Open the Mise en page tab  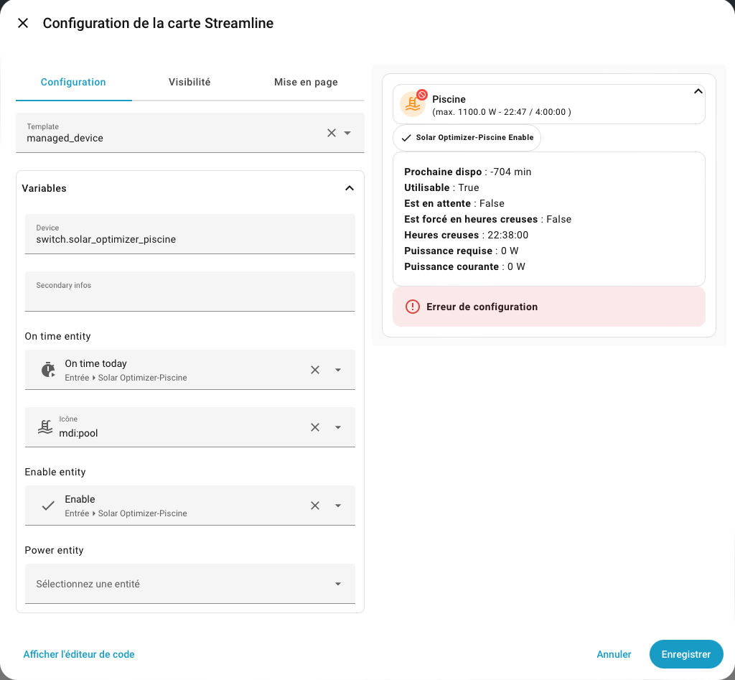tap(306, 82)
